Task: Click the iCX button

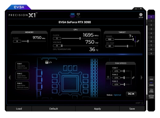Action: pyautogui.click(x=131, y=94)
